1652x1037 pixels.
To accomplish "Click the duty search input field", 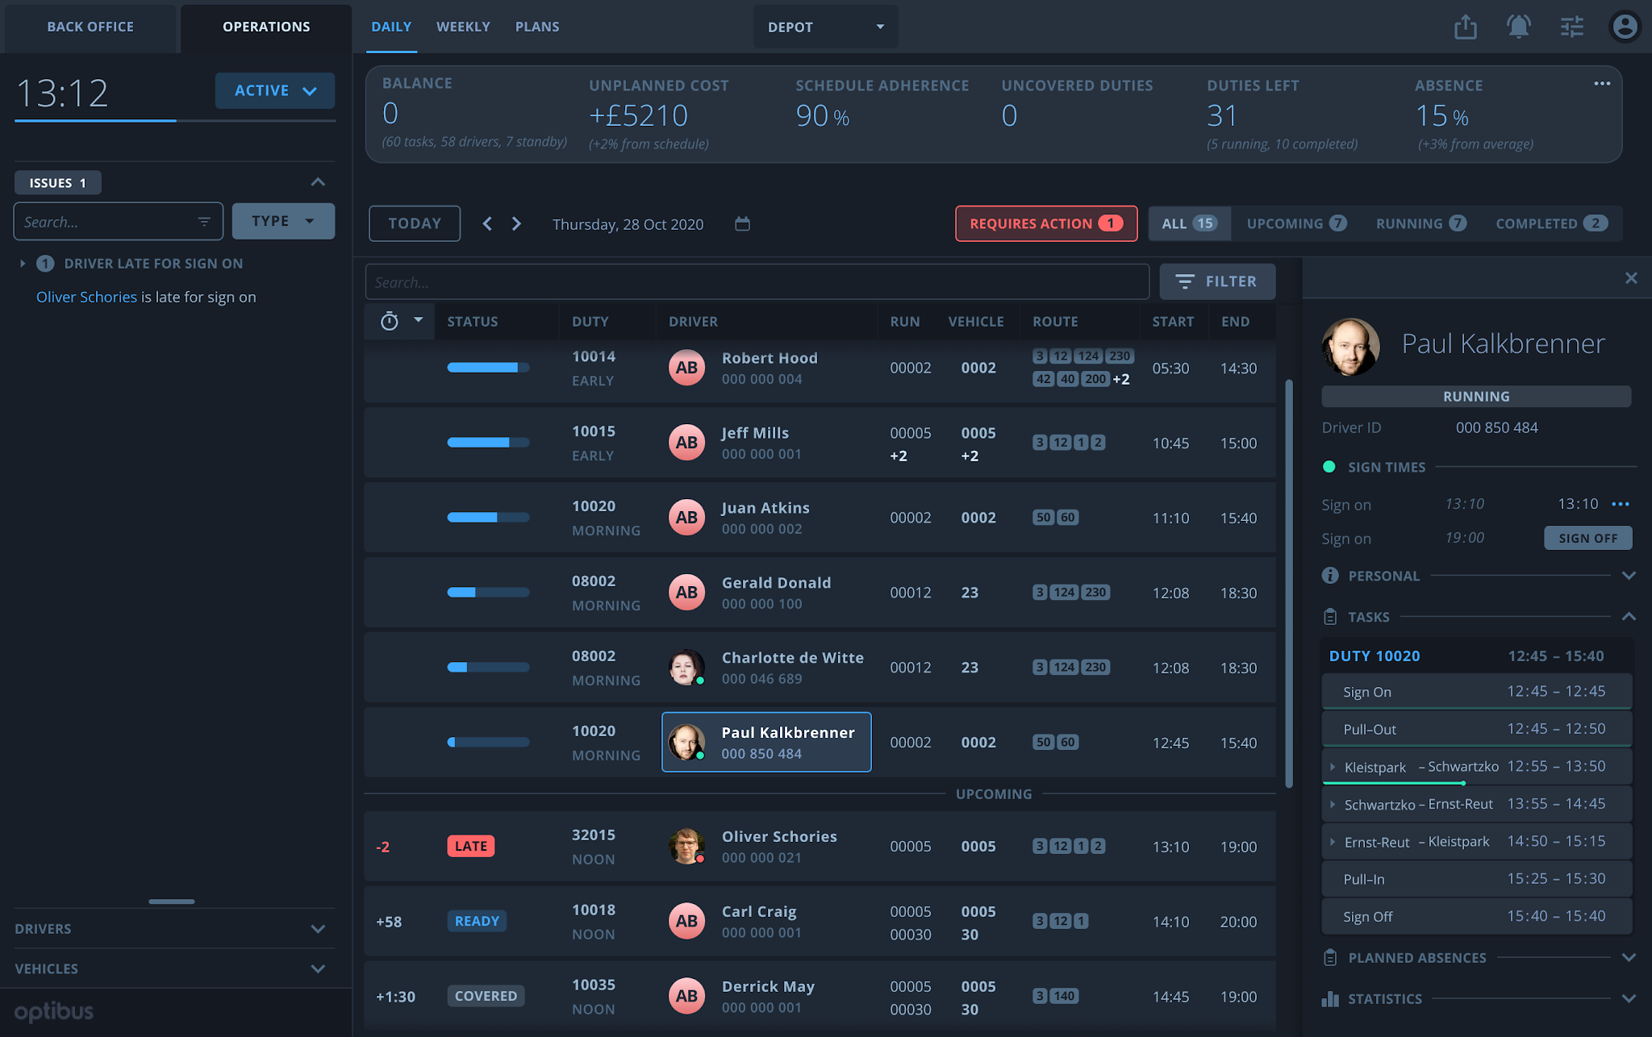I will pos(757,281).
